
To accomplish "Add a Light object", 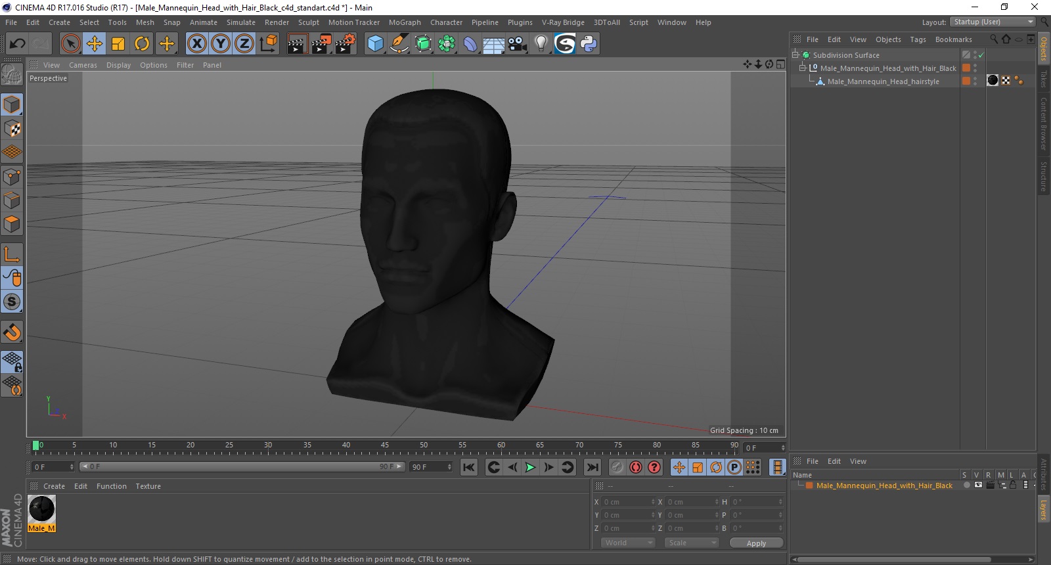I will click(541, 44).
